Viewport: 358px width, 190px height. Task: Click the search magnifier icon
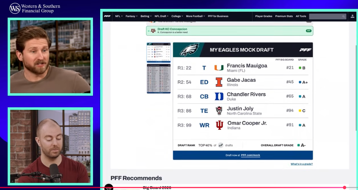(x=343, y=16)
